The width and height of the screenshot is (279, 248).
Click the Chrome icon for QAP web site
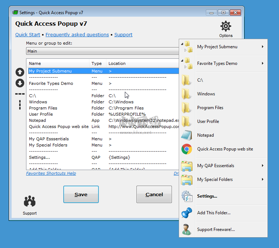pyautogui.click(x=187, y=149)
